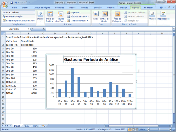
Task: Insert a new worksheet tab icon
Action: 44,126
